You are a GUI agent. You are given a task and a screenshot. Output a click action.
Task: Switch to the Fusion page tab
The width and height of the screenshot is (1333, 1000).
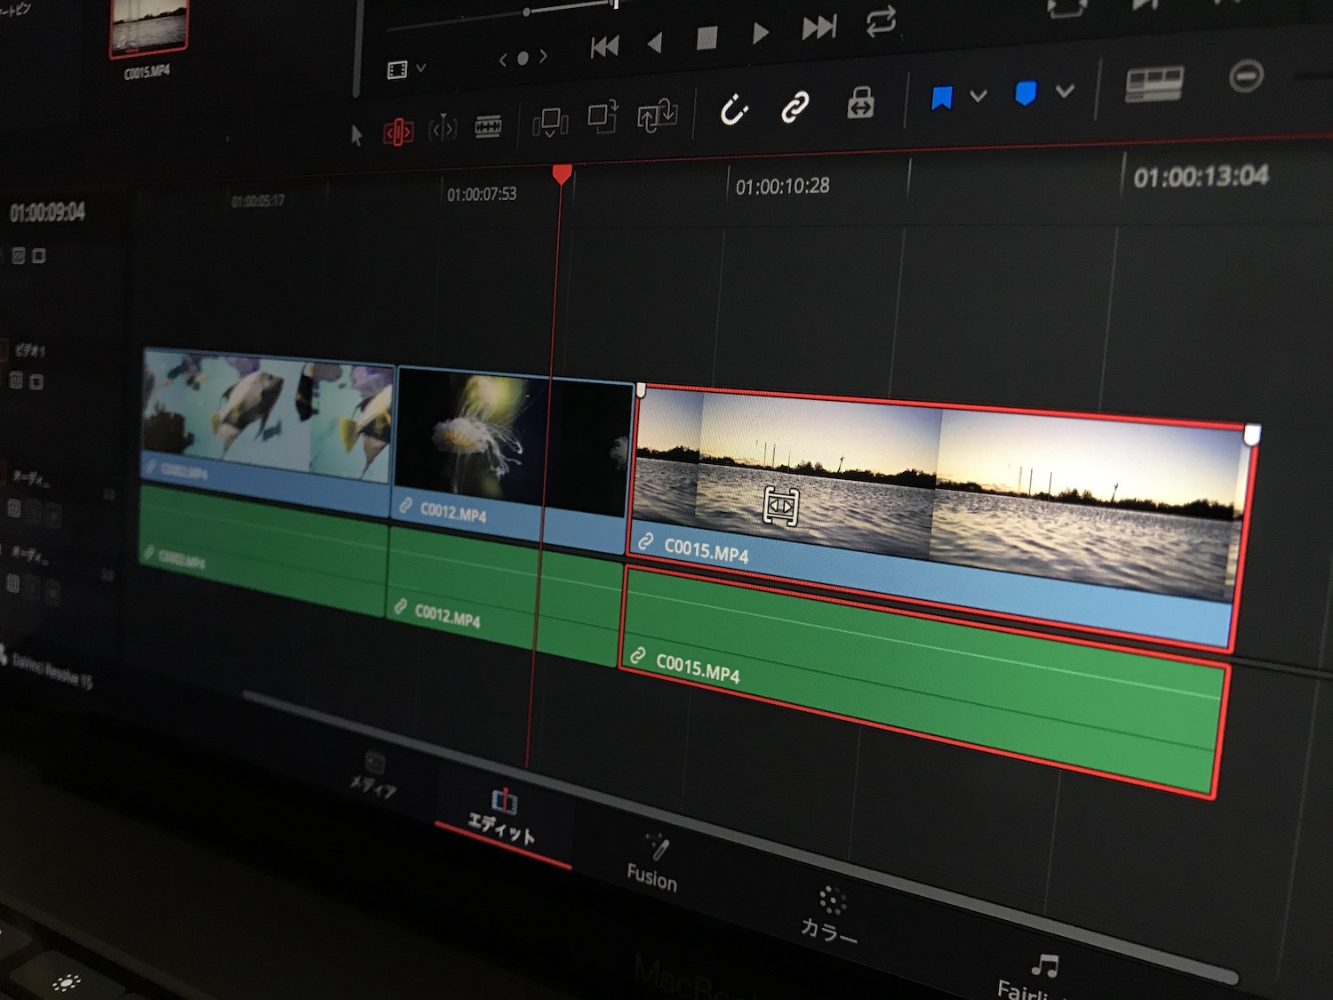653,864
